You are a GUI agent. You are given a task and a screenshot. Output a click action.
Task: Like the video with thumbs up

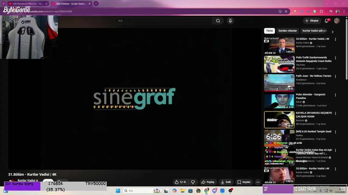[x=180, y=182]
